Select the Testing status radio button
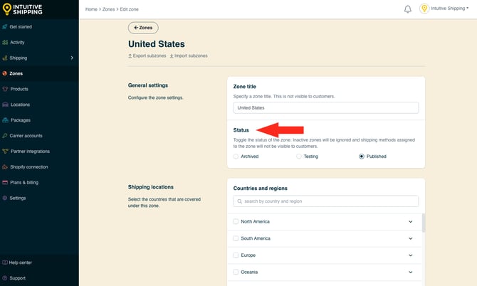This screenshot has height=286, width=477. coord(299,157)
